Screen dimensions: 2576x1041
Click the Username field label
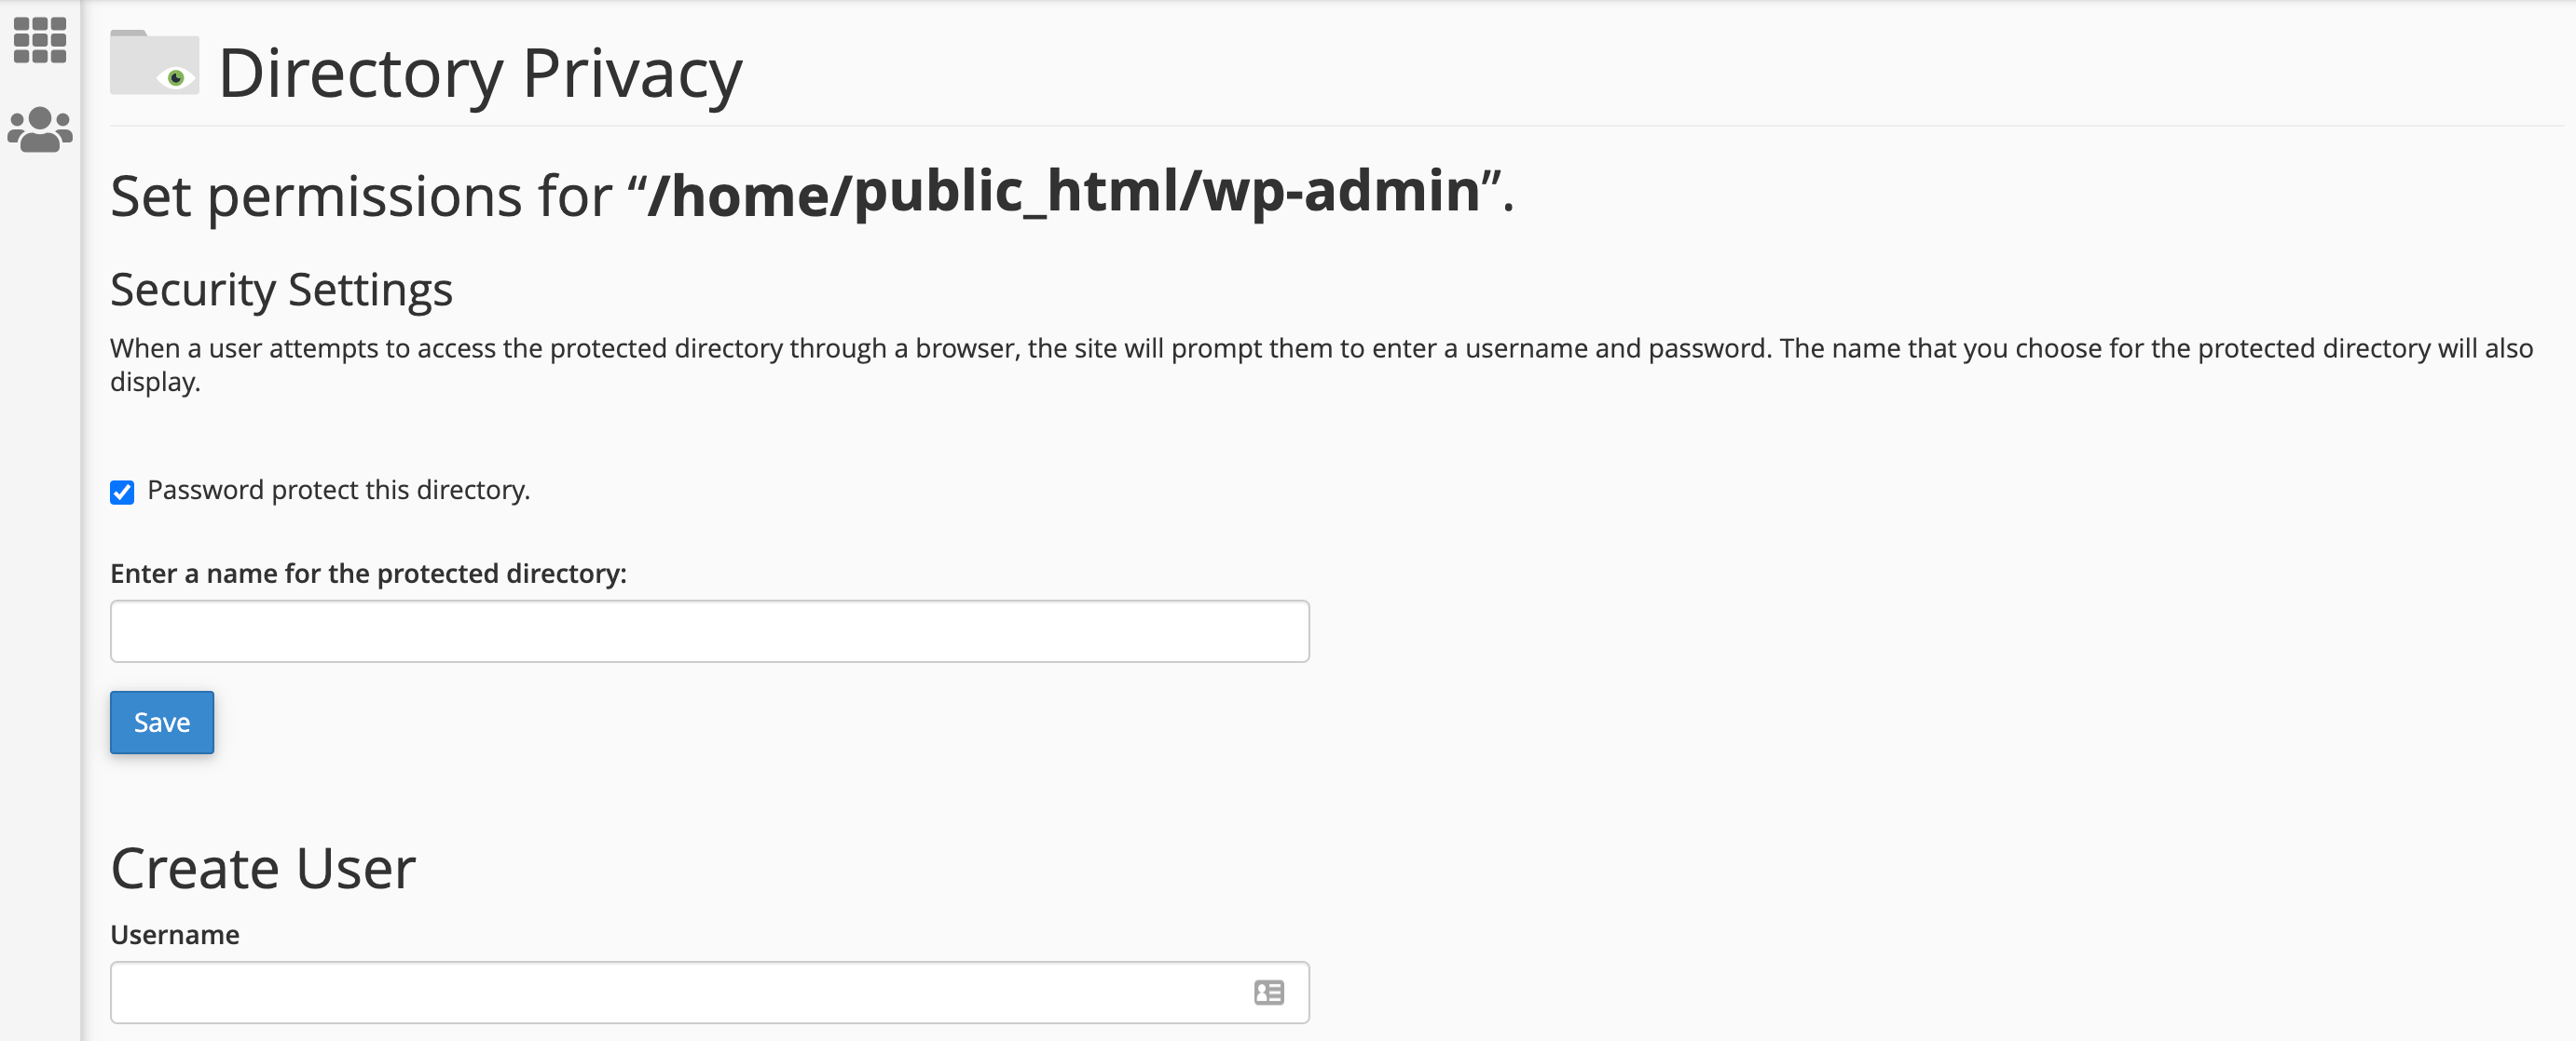175,934
